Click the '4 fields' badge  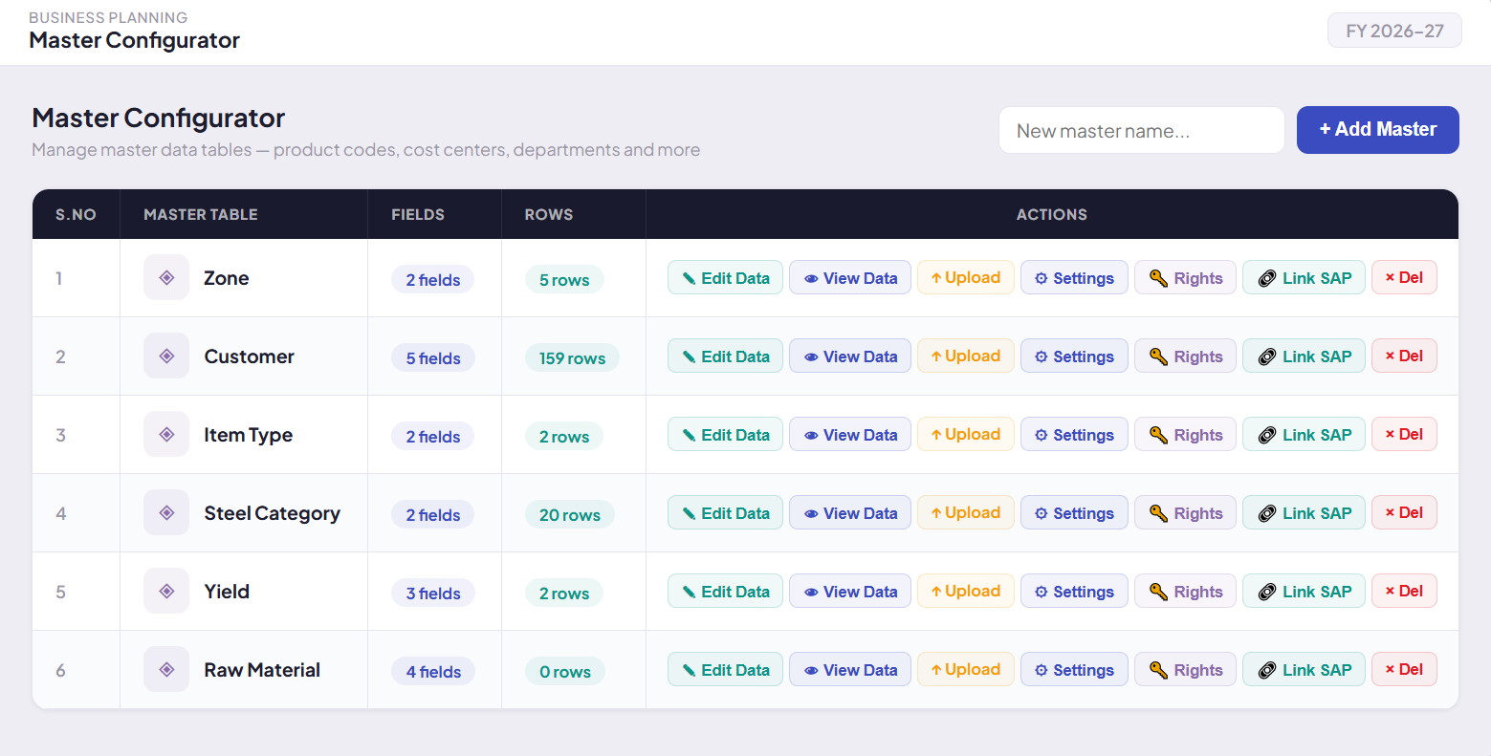pos(433,671)
